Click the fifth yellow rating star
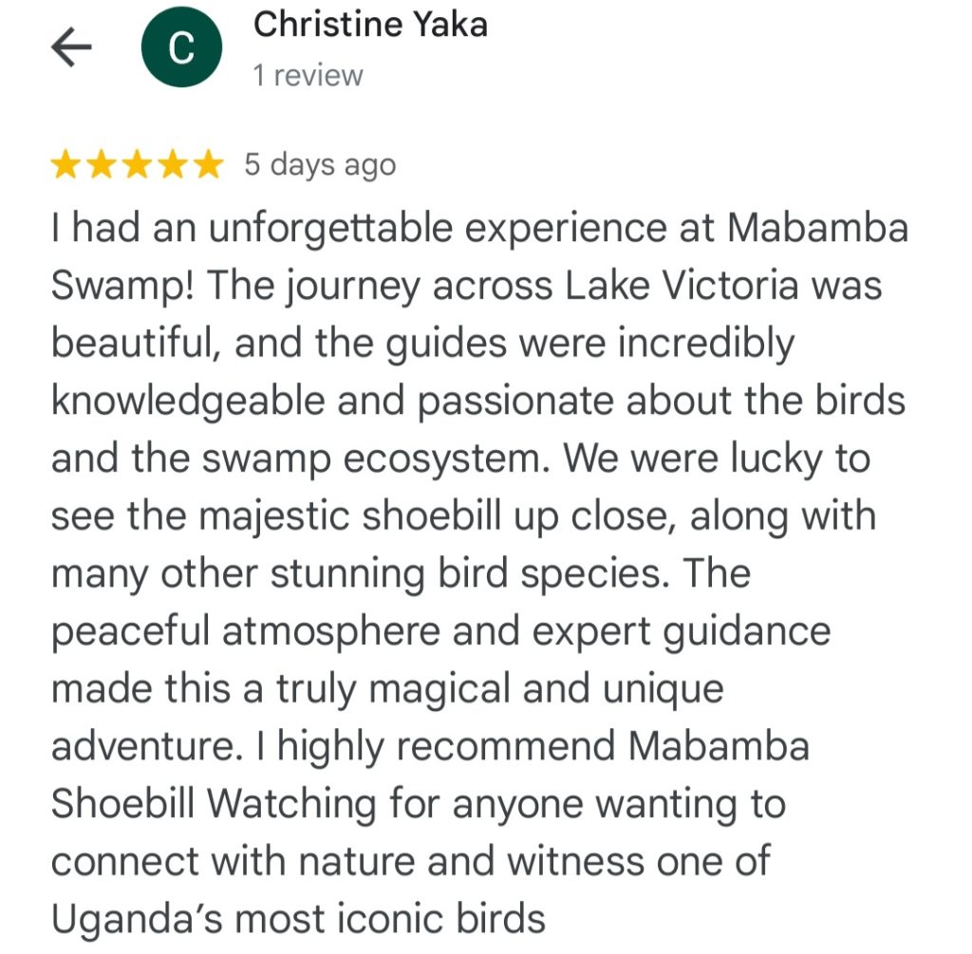Screen dimensions: 972x954 point(208,165)
